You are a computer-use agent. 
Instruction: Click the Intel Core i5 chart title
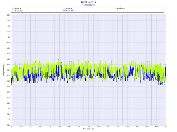click(x=88, y=2)
